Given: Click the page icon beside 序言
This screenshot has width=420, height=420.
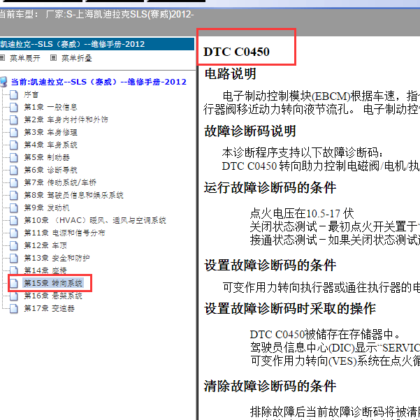Looking at the screenshot, I should [x=14, y=94].
